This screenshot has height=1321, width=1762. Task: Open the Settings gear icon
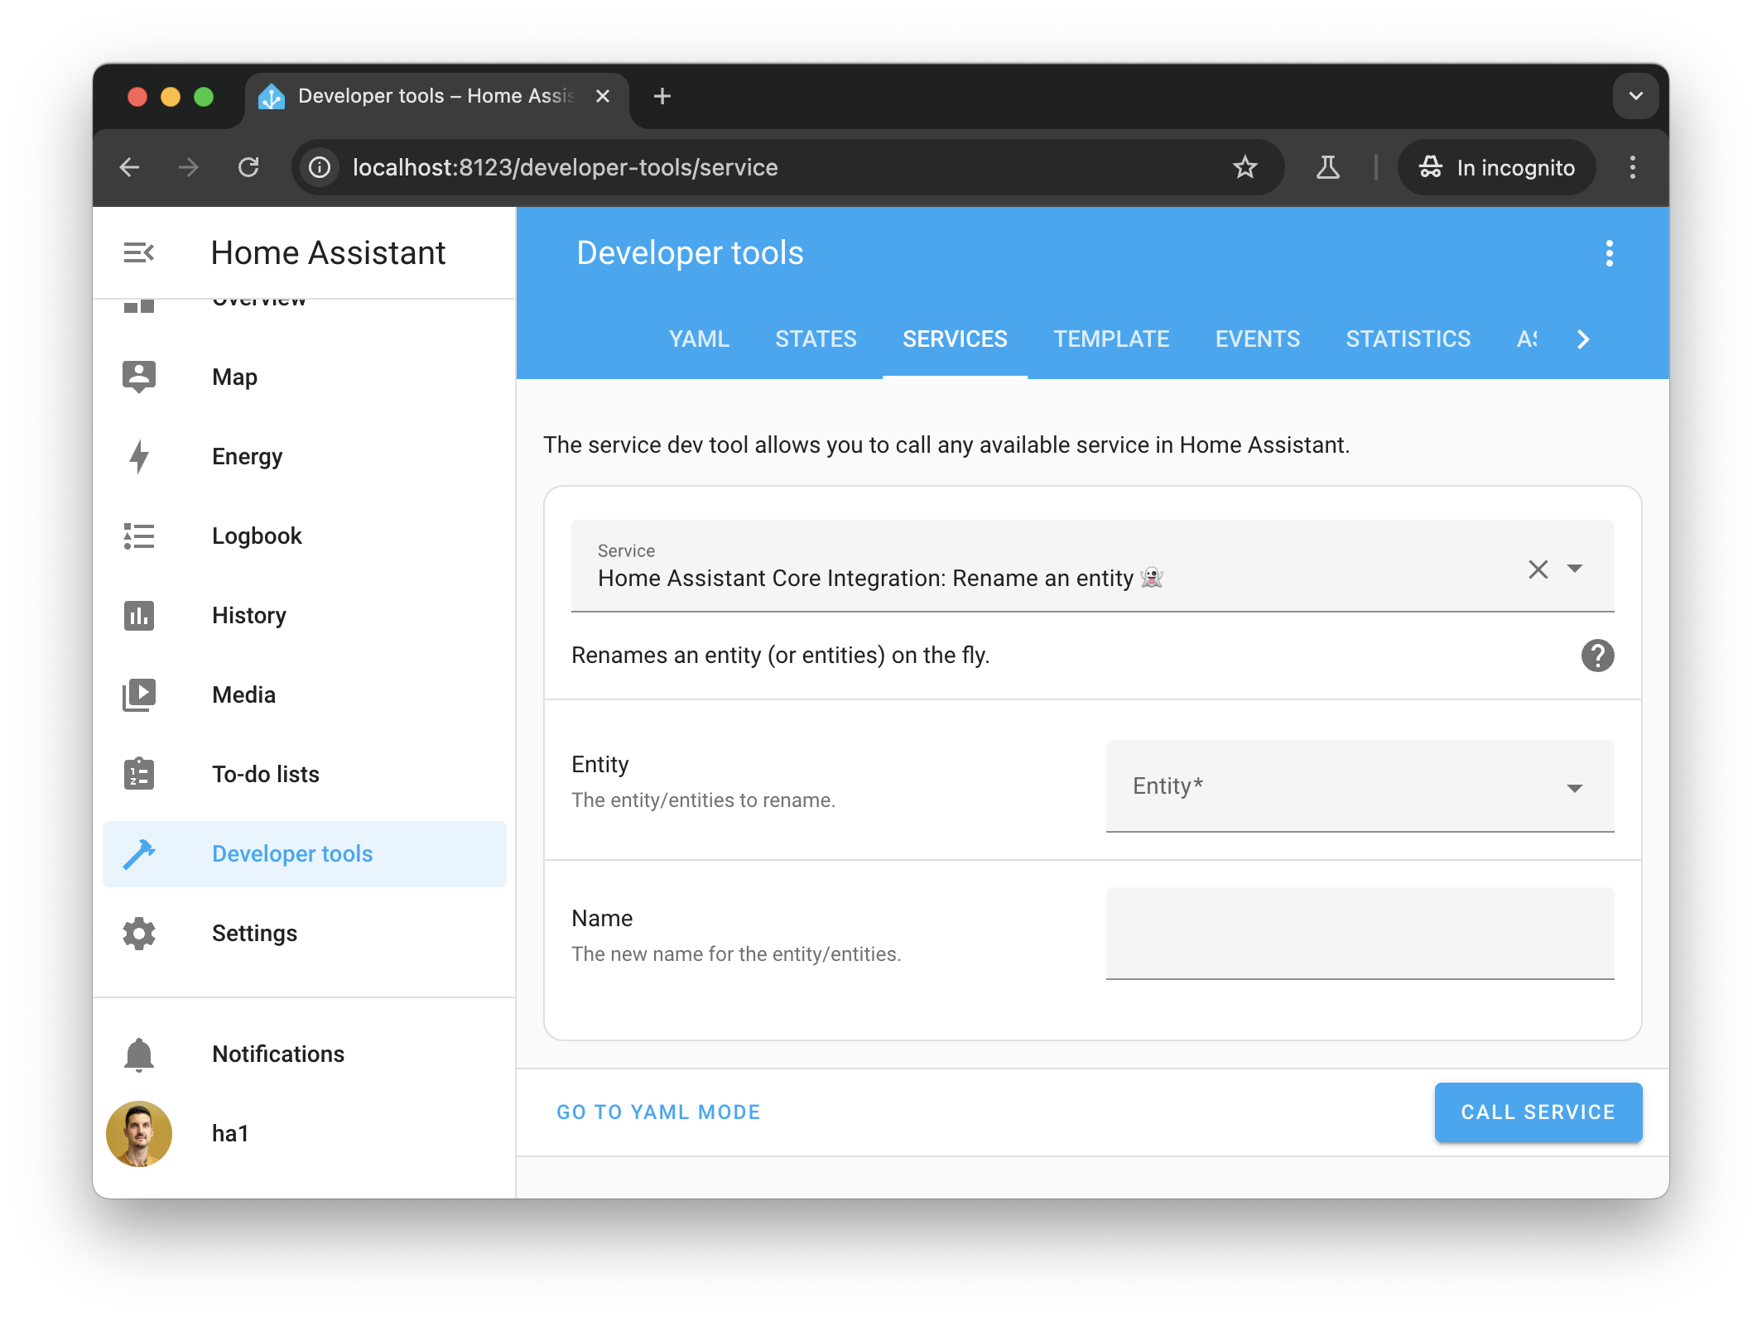click(x=139, y=933)
